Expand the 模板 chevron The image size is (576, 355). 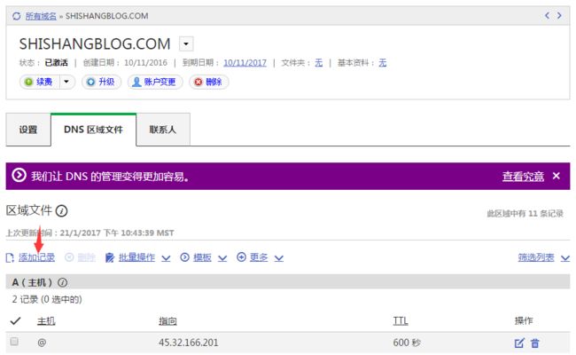pos(222,258)
